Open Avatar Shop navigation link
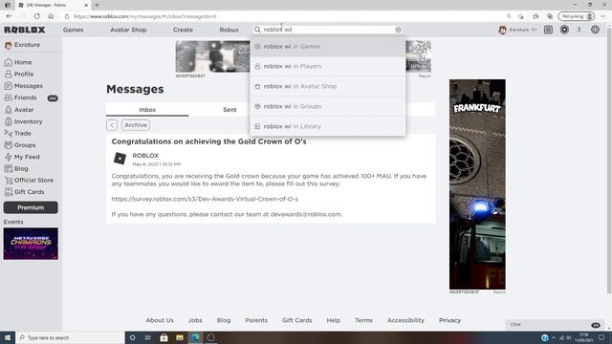This screenshot has height=344, width=612. click(128, 30)
